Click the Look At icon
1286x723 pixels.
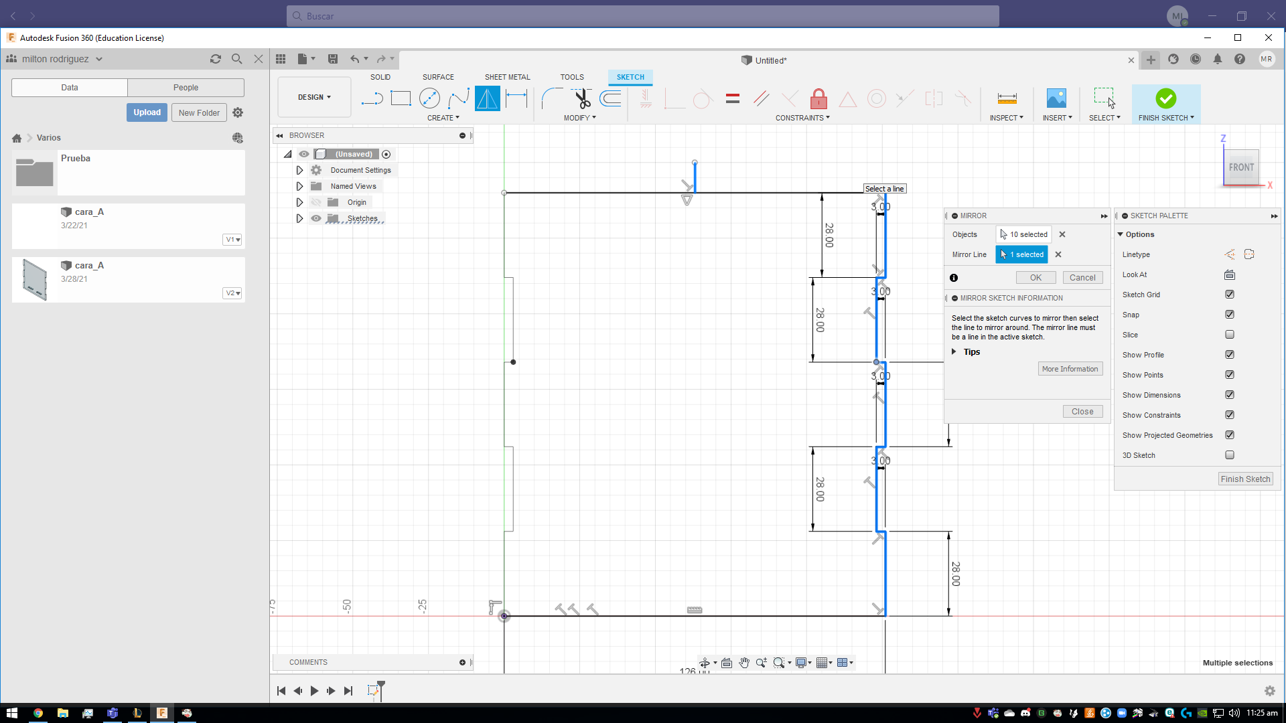pos(1230,274)
